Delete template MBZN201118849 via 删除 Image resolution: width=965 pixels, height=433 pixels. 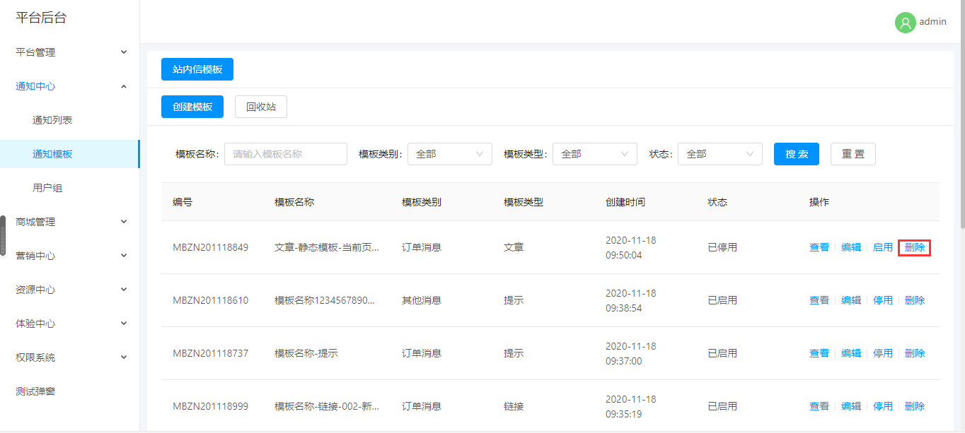(915, 247)
